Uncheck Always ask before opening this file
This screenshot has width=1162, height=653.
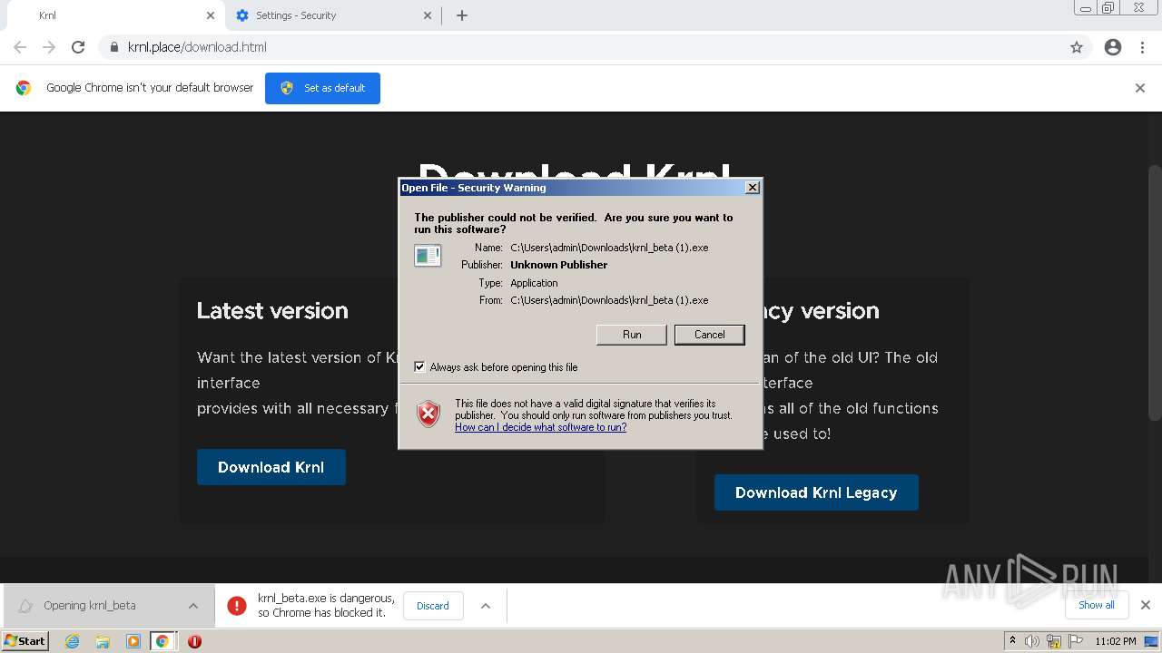click(x=419, y=367)
